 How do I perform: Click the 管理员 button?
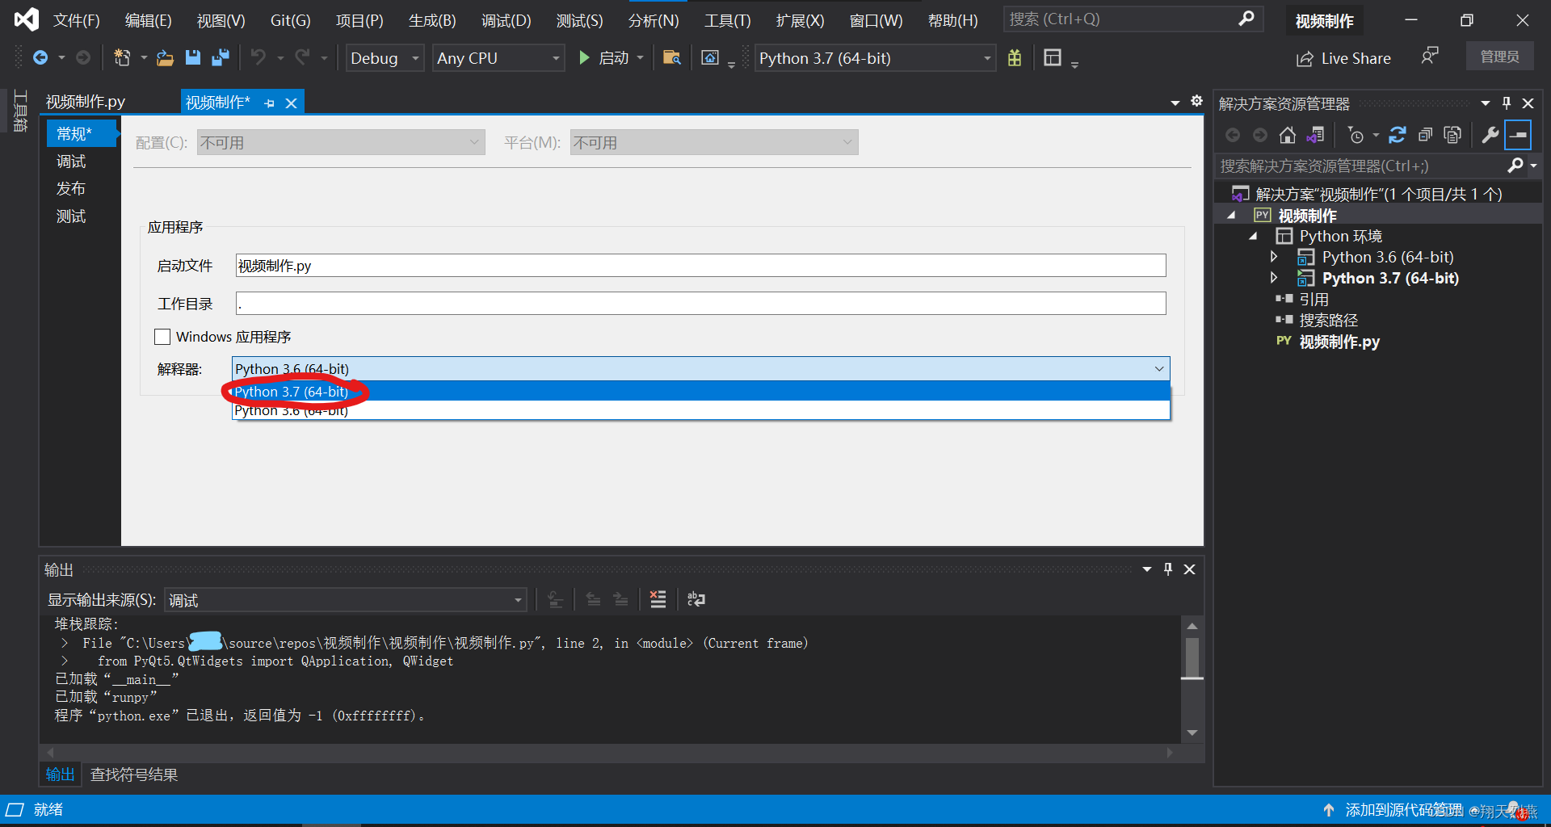pos(1499,57)
